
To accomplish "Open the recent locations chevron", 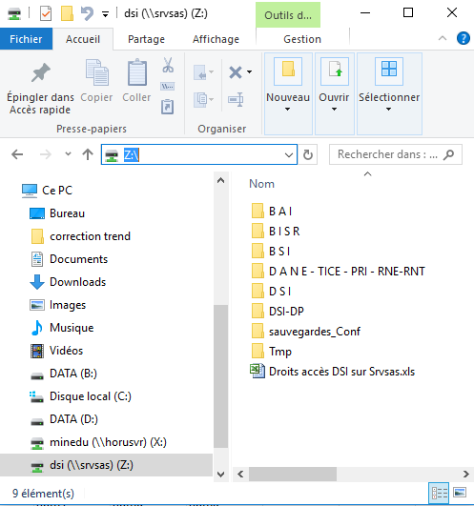I will [x=68, y=154].
